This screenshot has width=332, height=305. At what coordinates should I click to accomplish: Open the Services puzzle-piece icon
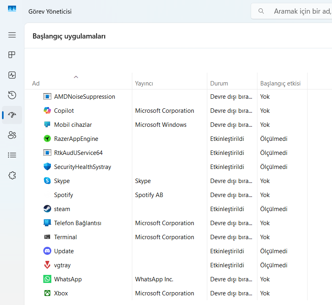click(12, 175)
